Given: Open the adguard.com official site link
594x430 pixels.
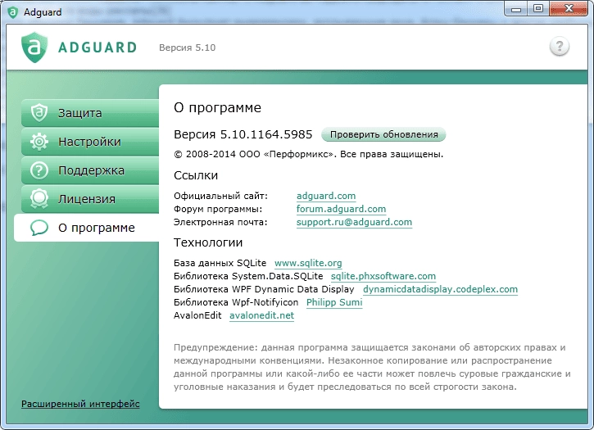Looking at the screenshot, I should click(x=326, y=196).
